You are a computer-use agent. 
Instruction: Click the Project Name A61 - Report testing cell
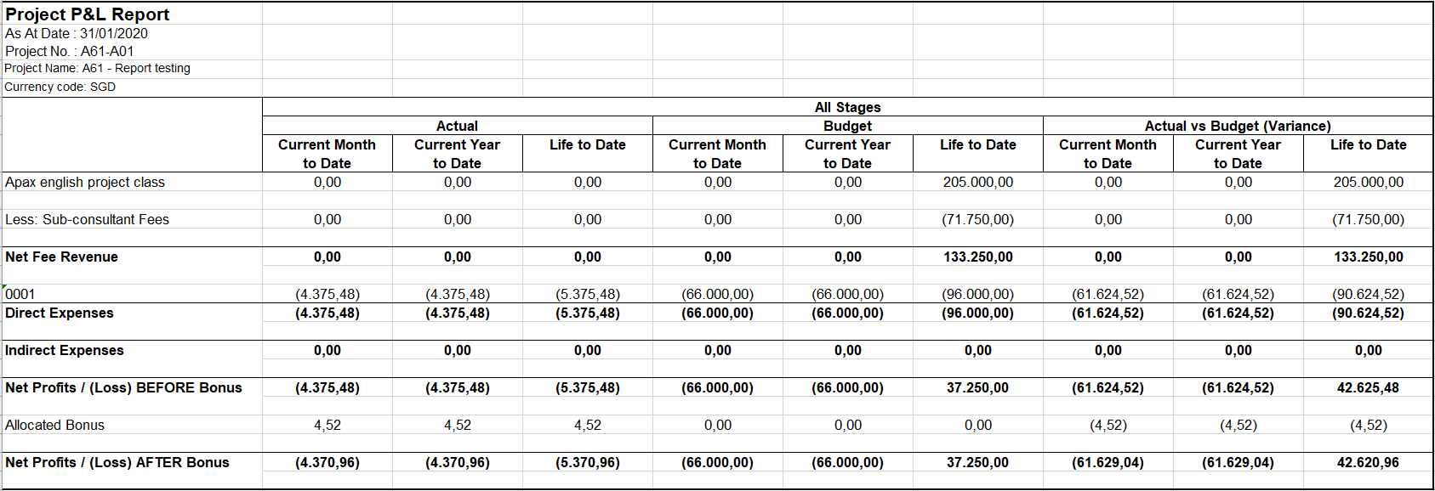click(x=98, y=69)
